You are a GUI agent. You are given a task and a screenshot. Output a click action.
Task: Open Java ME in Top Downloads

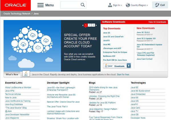click(x=107, y=44)
